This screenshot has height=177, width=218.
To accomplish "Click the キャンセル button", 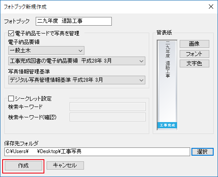I will [65, 165].
